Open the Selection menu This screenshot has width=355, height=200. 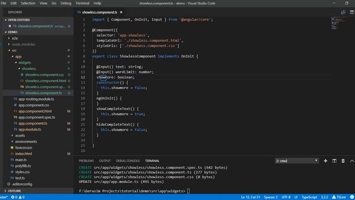point(28,3)
